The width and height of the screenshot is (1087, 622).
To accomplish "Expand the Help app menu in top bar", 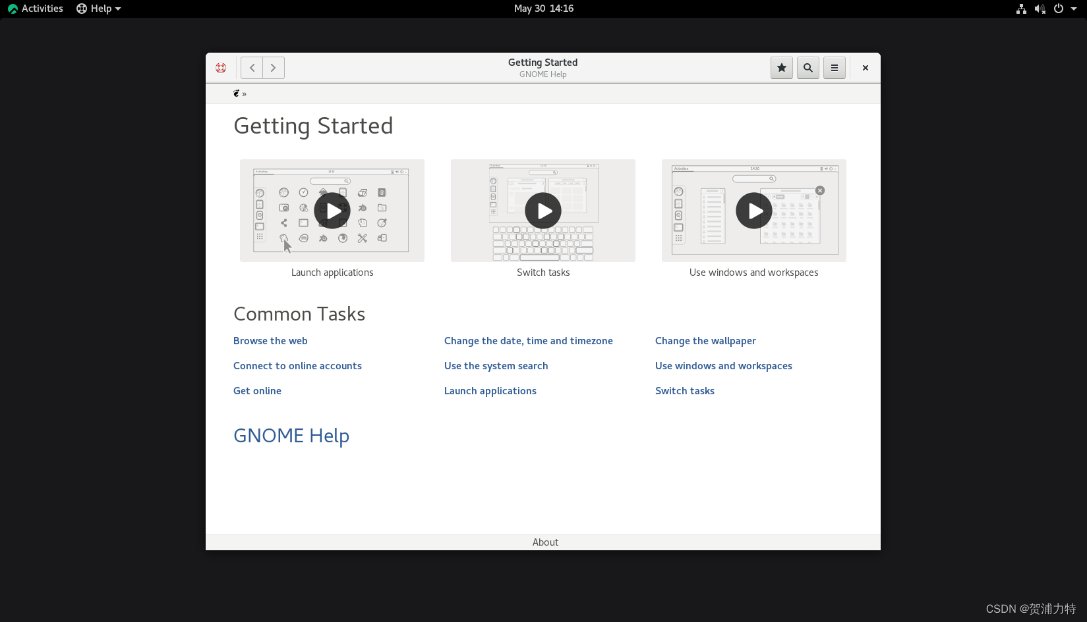I will (99, 9).
